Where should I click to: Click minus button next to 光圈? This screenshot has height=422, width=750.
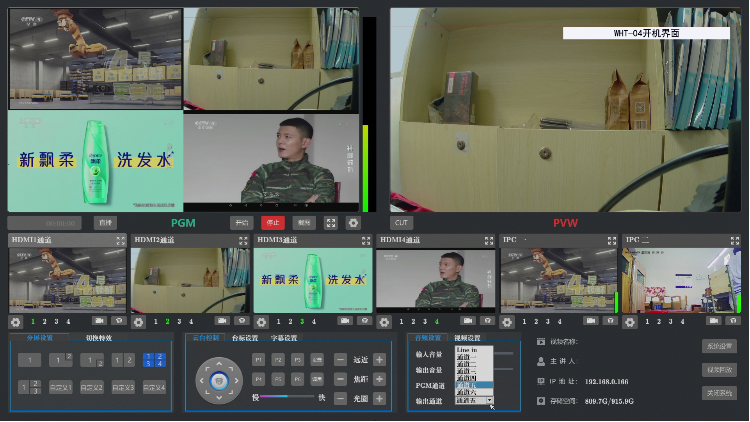pyautogui.click(x=340, y=399)
